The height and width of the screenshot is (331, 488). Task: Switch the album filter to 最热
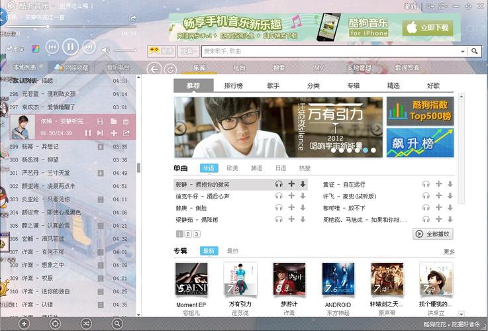tap(232, 251)
